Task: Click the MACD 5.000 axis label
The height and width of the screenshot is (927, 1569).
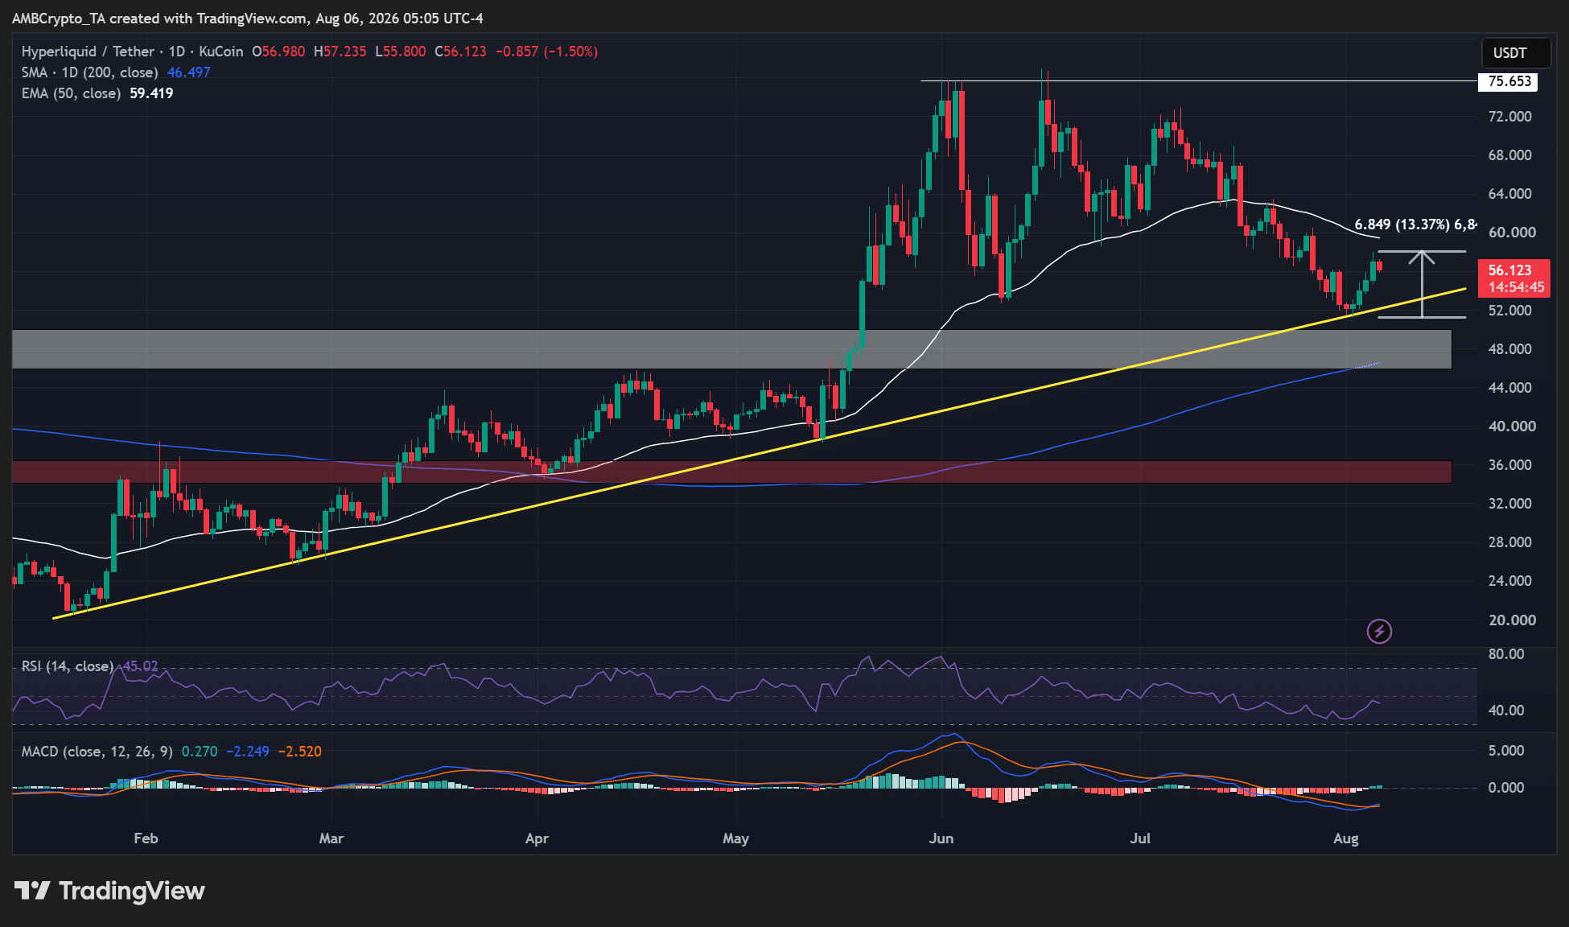Action: (x=1506, y=751)
